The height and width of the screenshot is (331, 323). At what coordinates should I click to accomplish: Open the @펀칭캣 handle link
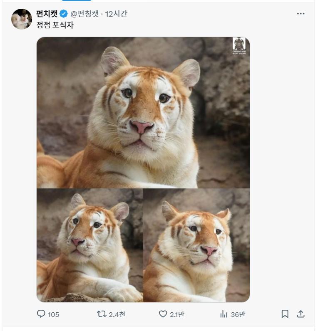pos(85,14)
